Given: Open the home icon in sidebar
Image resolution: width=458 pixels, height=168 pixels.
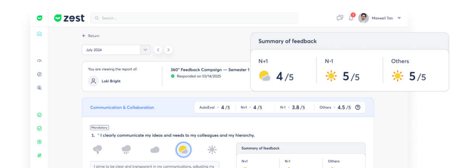Looking at the screenshot, I should pos(39,34).
